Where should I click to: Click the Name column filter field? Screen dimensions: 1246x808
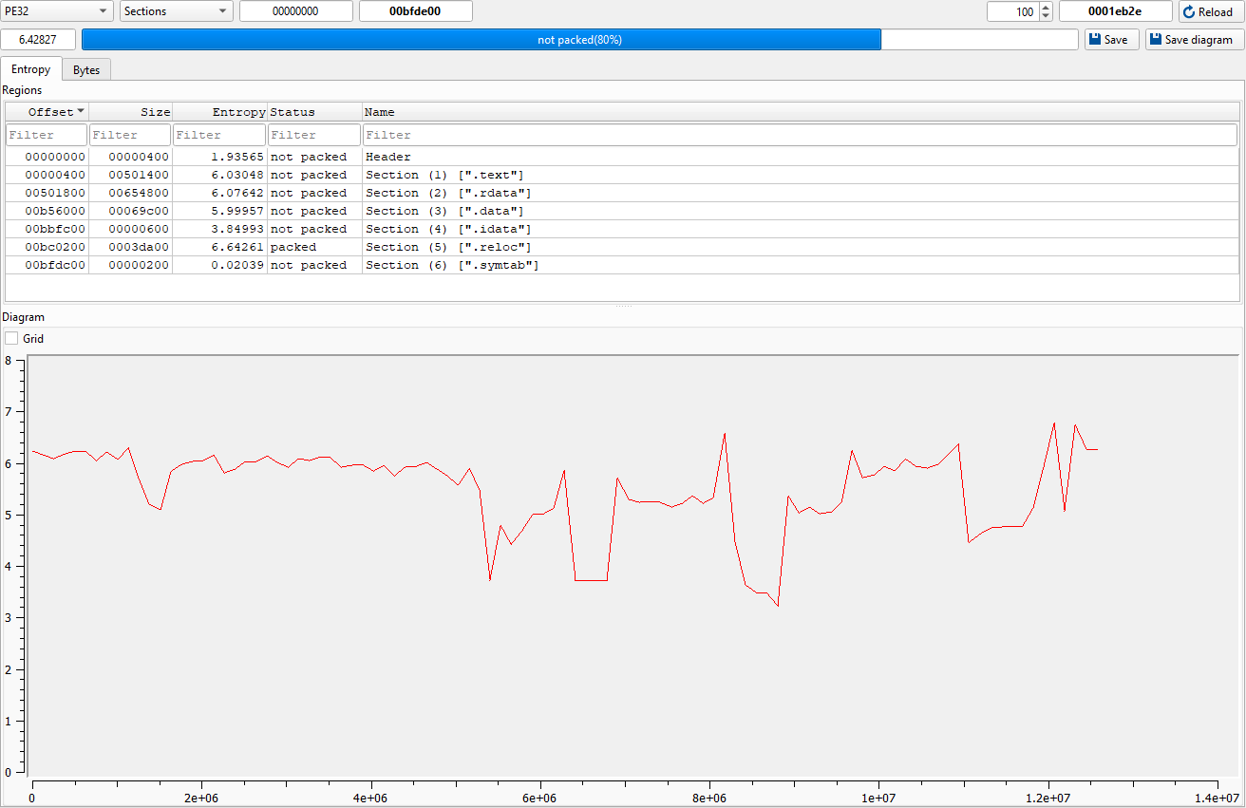[x=800, y=135]
